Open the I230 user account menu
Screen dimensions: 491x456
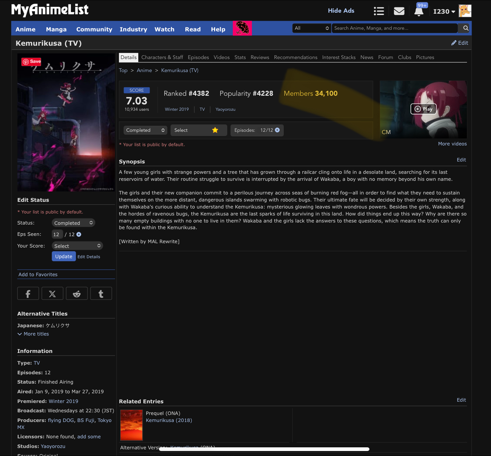point(444,11)
